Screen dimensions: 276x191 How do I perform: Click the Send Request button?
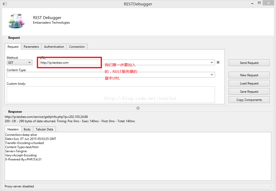pyautogui.click(x=249, y=63)
